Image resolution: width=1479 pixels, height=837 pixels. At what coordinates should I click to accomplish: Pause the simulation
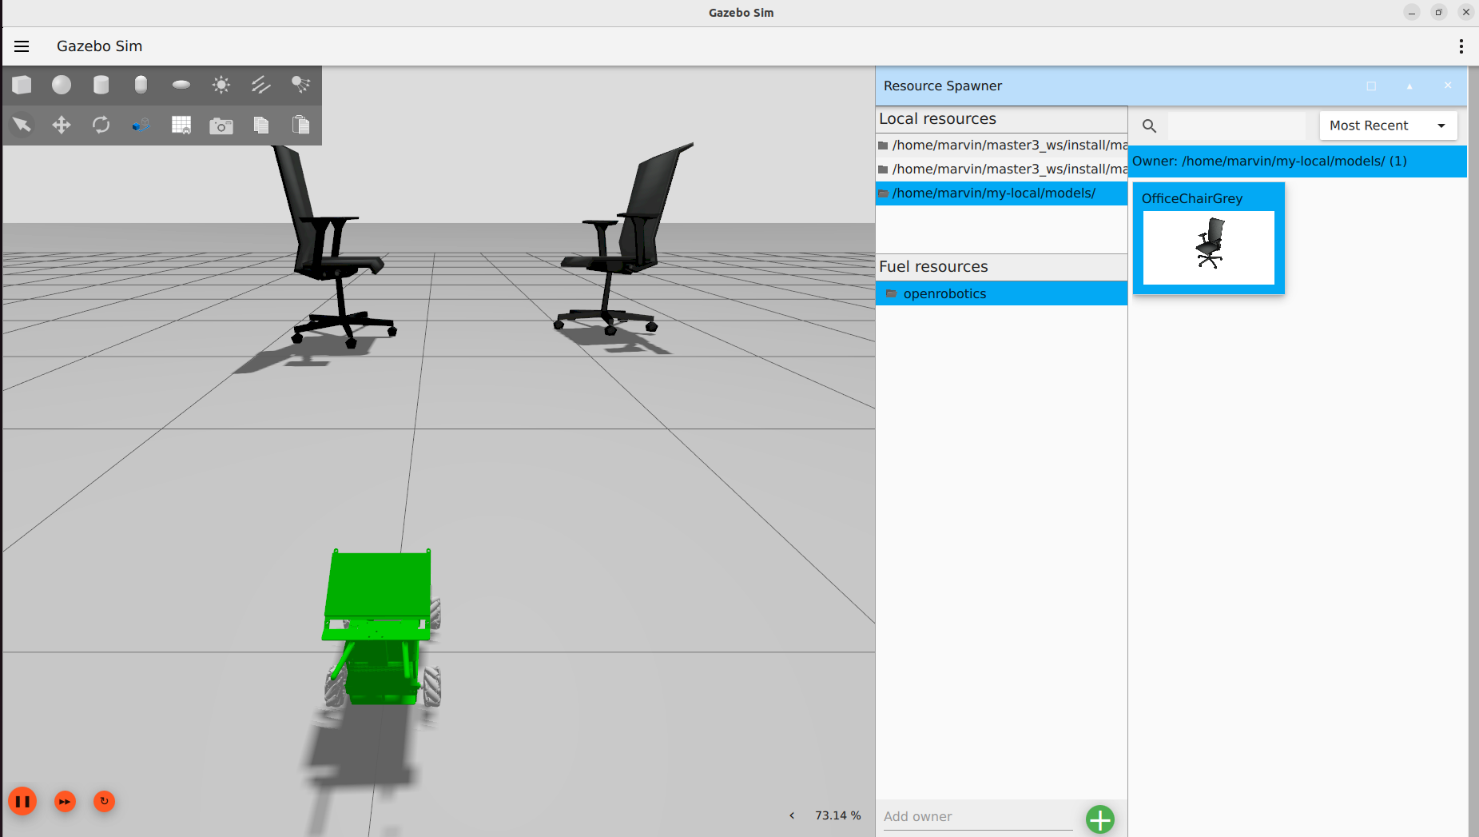(22, 801)
